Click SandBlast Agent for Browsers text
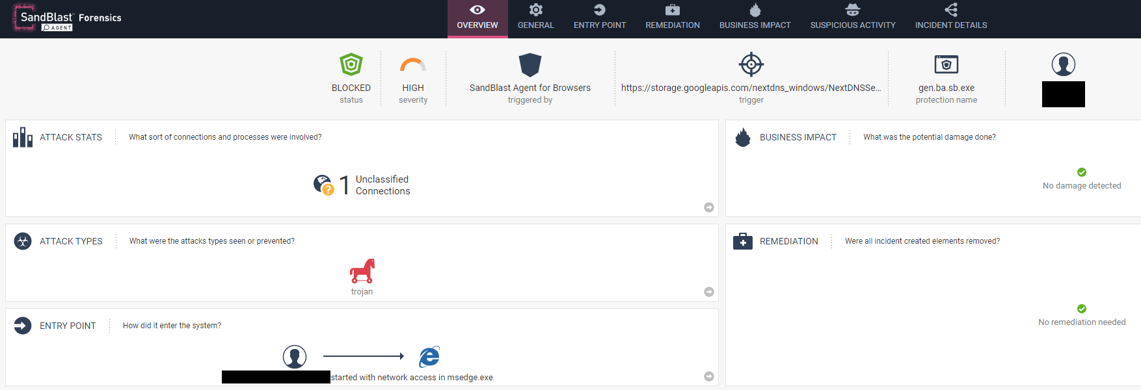The height and width of the screenshot is (390, 1141). 530,88
